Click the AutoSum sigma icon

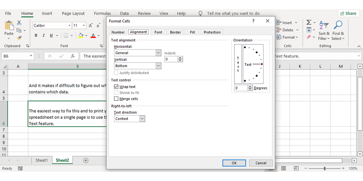coord(309,22)
